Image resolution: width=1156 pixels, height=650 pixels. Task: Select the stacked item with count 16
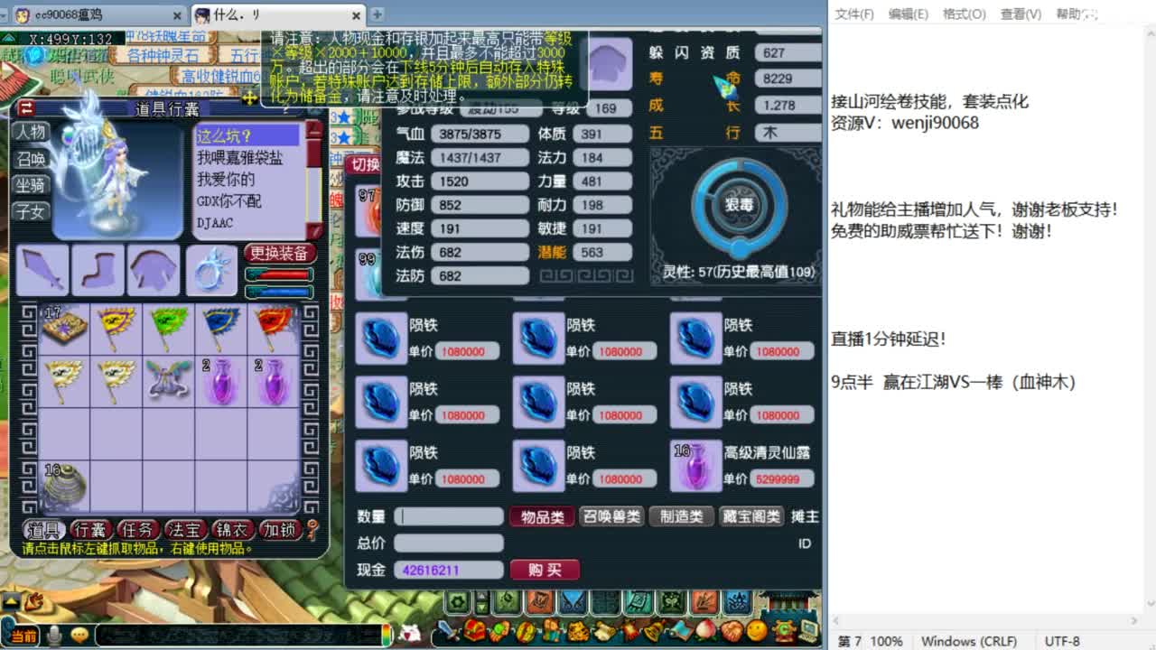pyautogui.click(x=64, y=485)
